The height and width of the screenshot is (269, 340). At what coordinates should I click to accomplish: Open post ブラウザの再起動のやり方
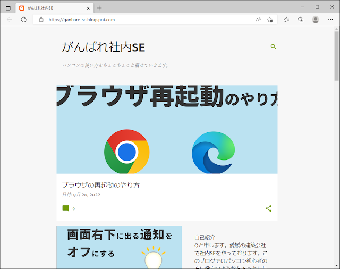click(101, 185)
